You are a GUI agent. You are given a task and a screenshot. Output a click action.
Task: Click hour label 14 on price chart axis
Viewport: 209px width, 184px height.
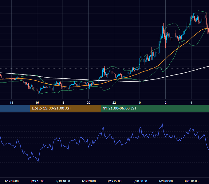[x=11, y=103]
